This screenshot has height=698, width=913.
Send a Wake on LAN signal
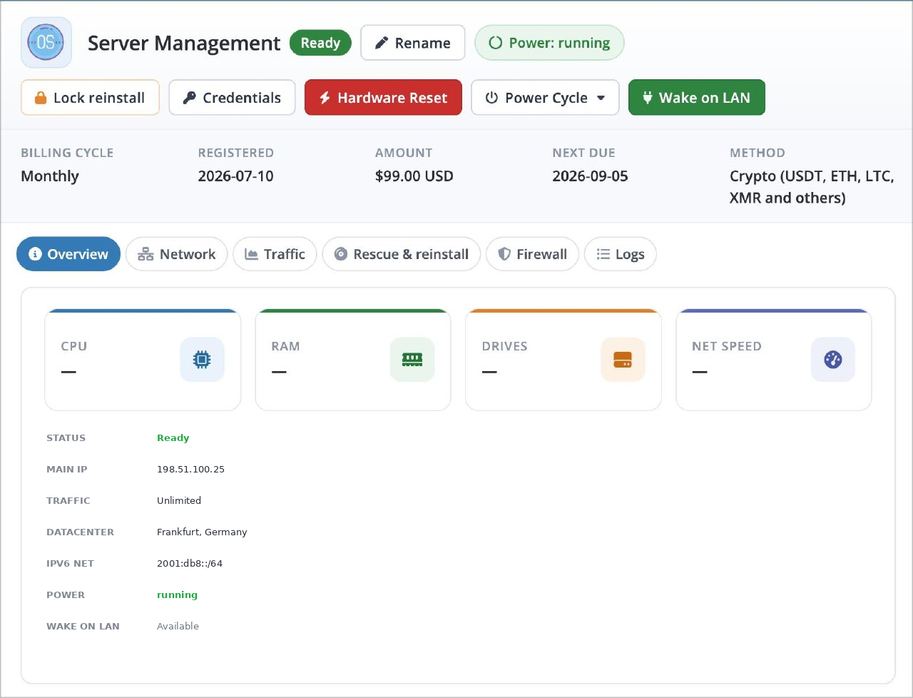click(x=696, y=98)
